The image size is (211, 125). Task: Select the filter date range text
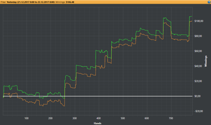[30, 2]
